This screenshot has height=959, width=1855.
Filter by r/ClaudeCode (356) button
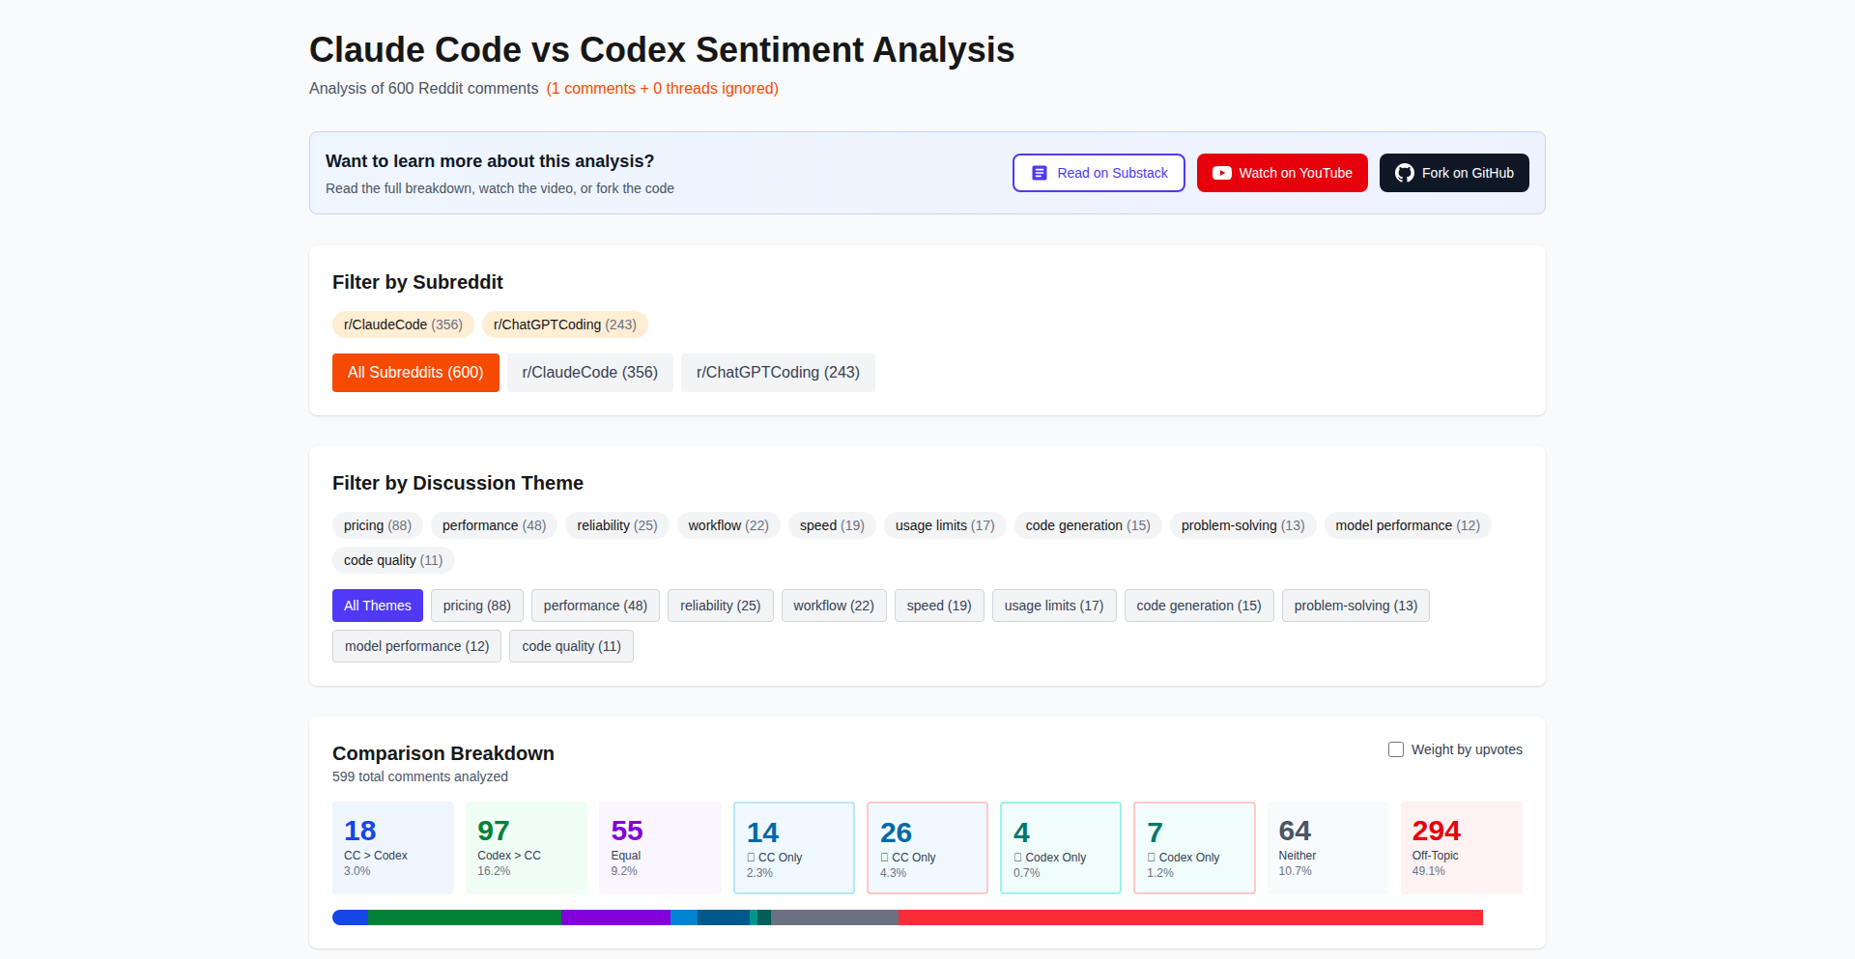coord(589,373)
